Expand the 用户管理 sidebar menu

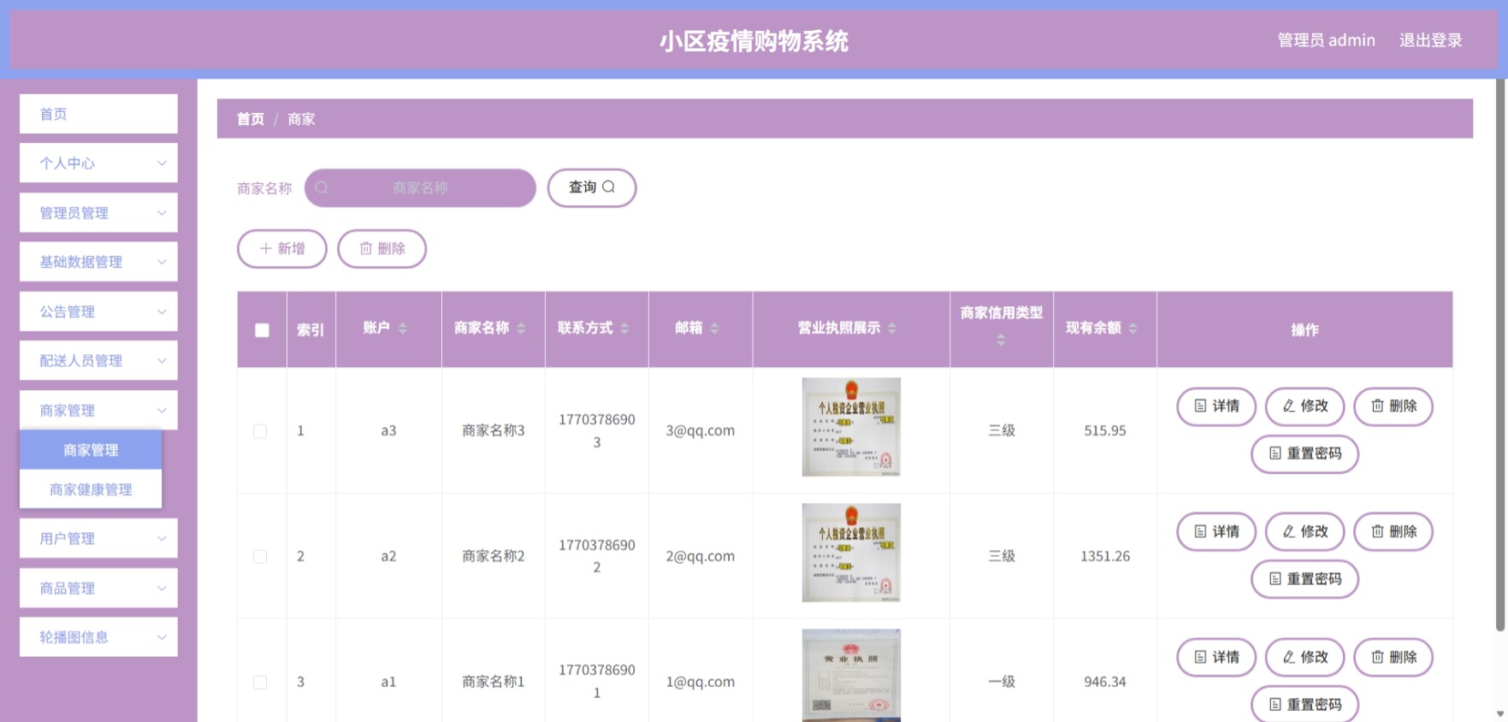tap(98, 538)
